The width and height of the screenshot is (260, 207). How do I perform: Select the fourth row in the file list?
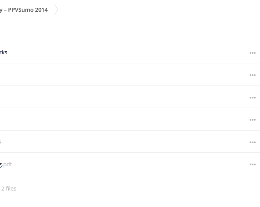(130, 119)
